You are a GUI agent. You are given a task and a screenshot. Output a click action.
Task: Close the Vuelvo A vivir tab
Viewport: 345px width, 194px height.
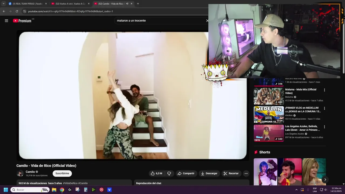point(89,4)
